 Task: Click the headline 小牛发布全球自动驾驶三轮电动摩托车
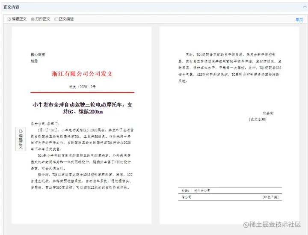click(83, 108)
